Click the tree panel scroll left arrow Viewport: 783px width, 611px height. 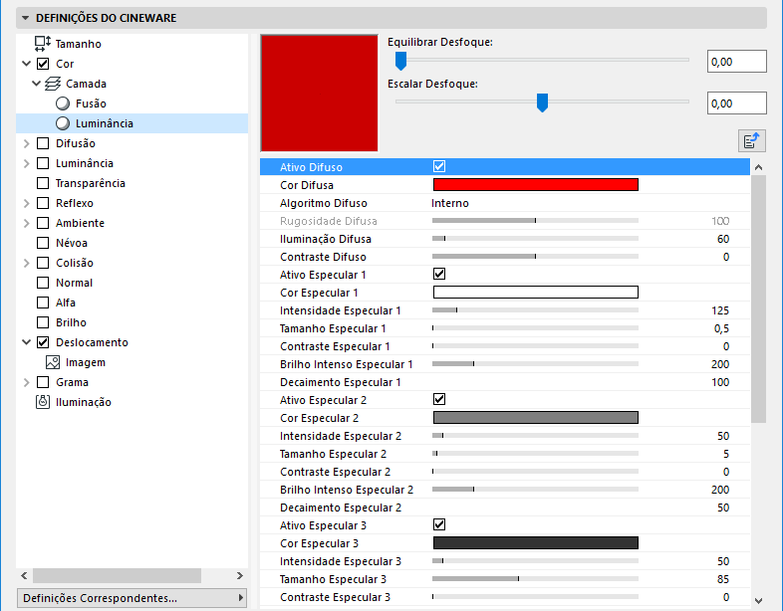tap(24, 575)
